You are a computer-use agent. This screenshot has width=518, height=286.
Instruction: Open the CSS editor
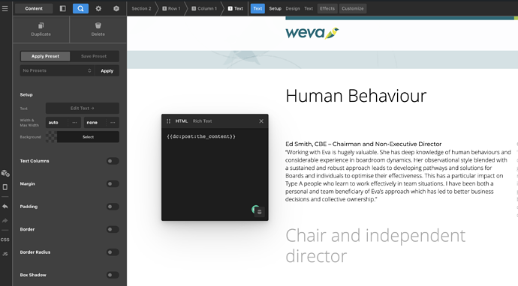coord(5,240)
